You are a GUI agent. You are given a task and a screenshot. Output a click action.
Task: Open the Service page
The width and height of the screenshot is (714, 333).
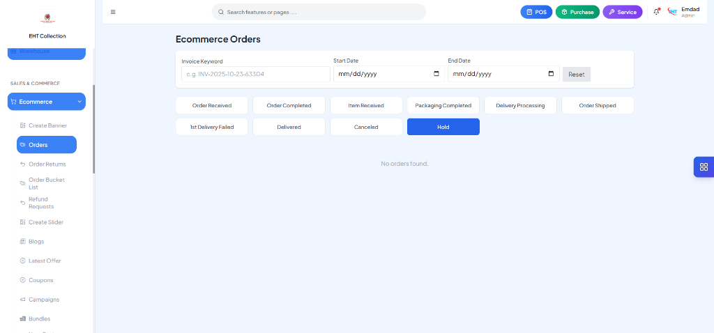[623, 12]
